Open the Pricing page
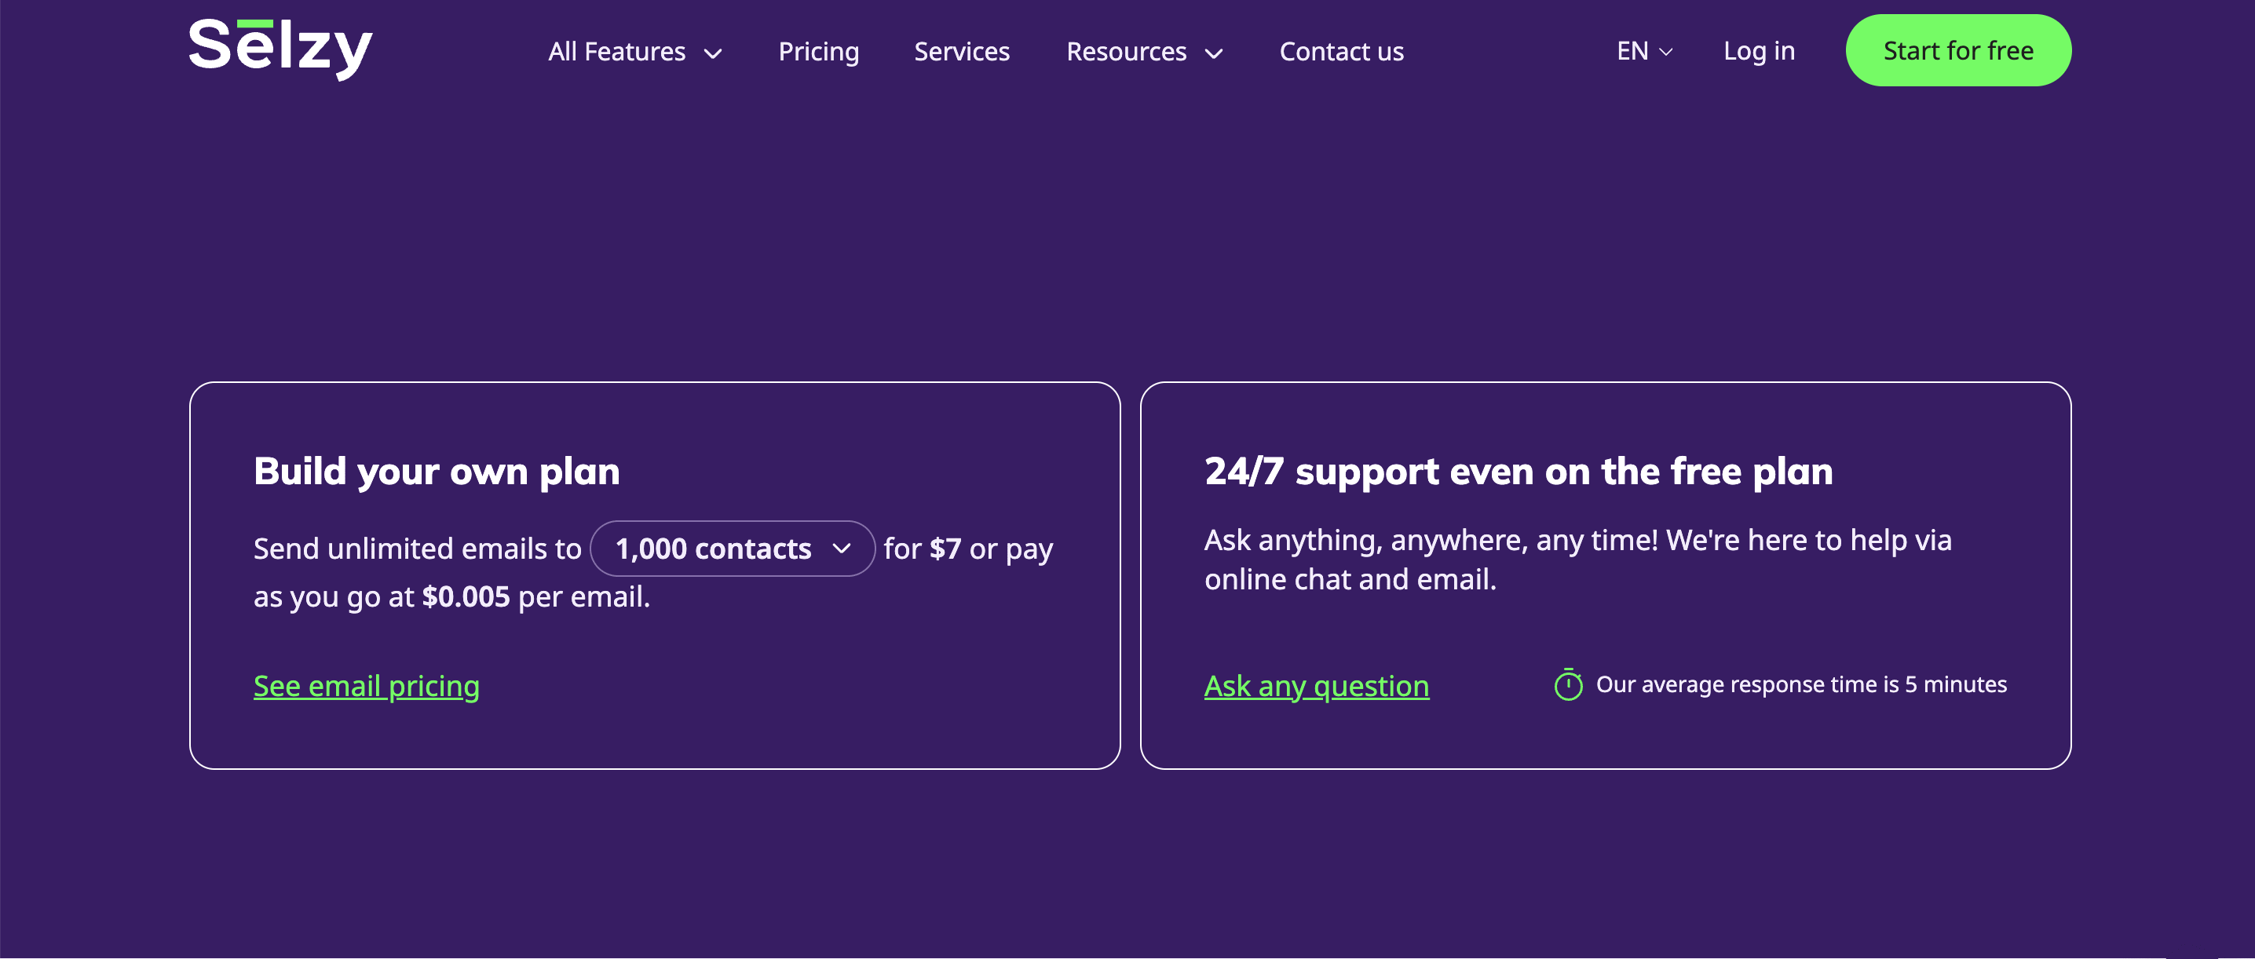This screenshot has width=2255, height=959. pyautogui.click(x=817, y=52)
